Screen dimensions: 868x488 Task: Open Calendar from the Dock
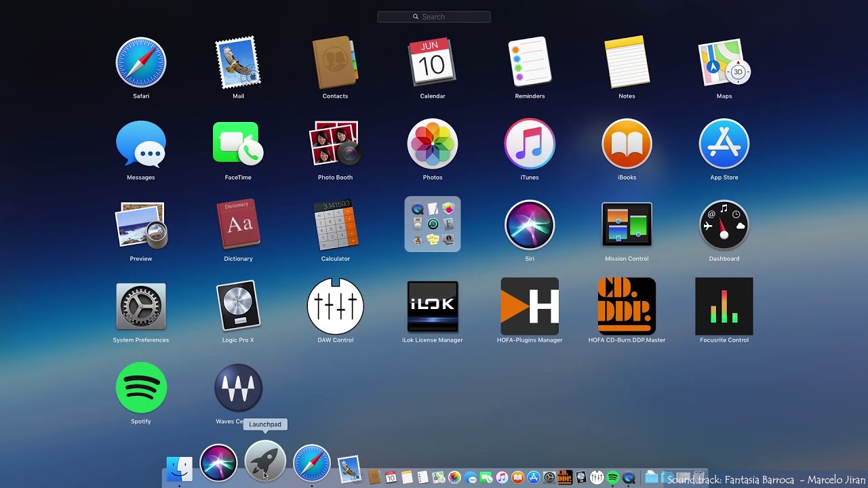pos(391,477)
